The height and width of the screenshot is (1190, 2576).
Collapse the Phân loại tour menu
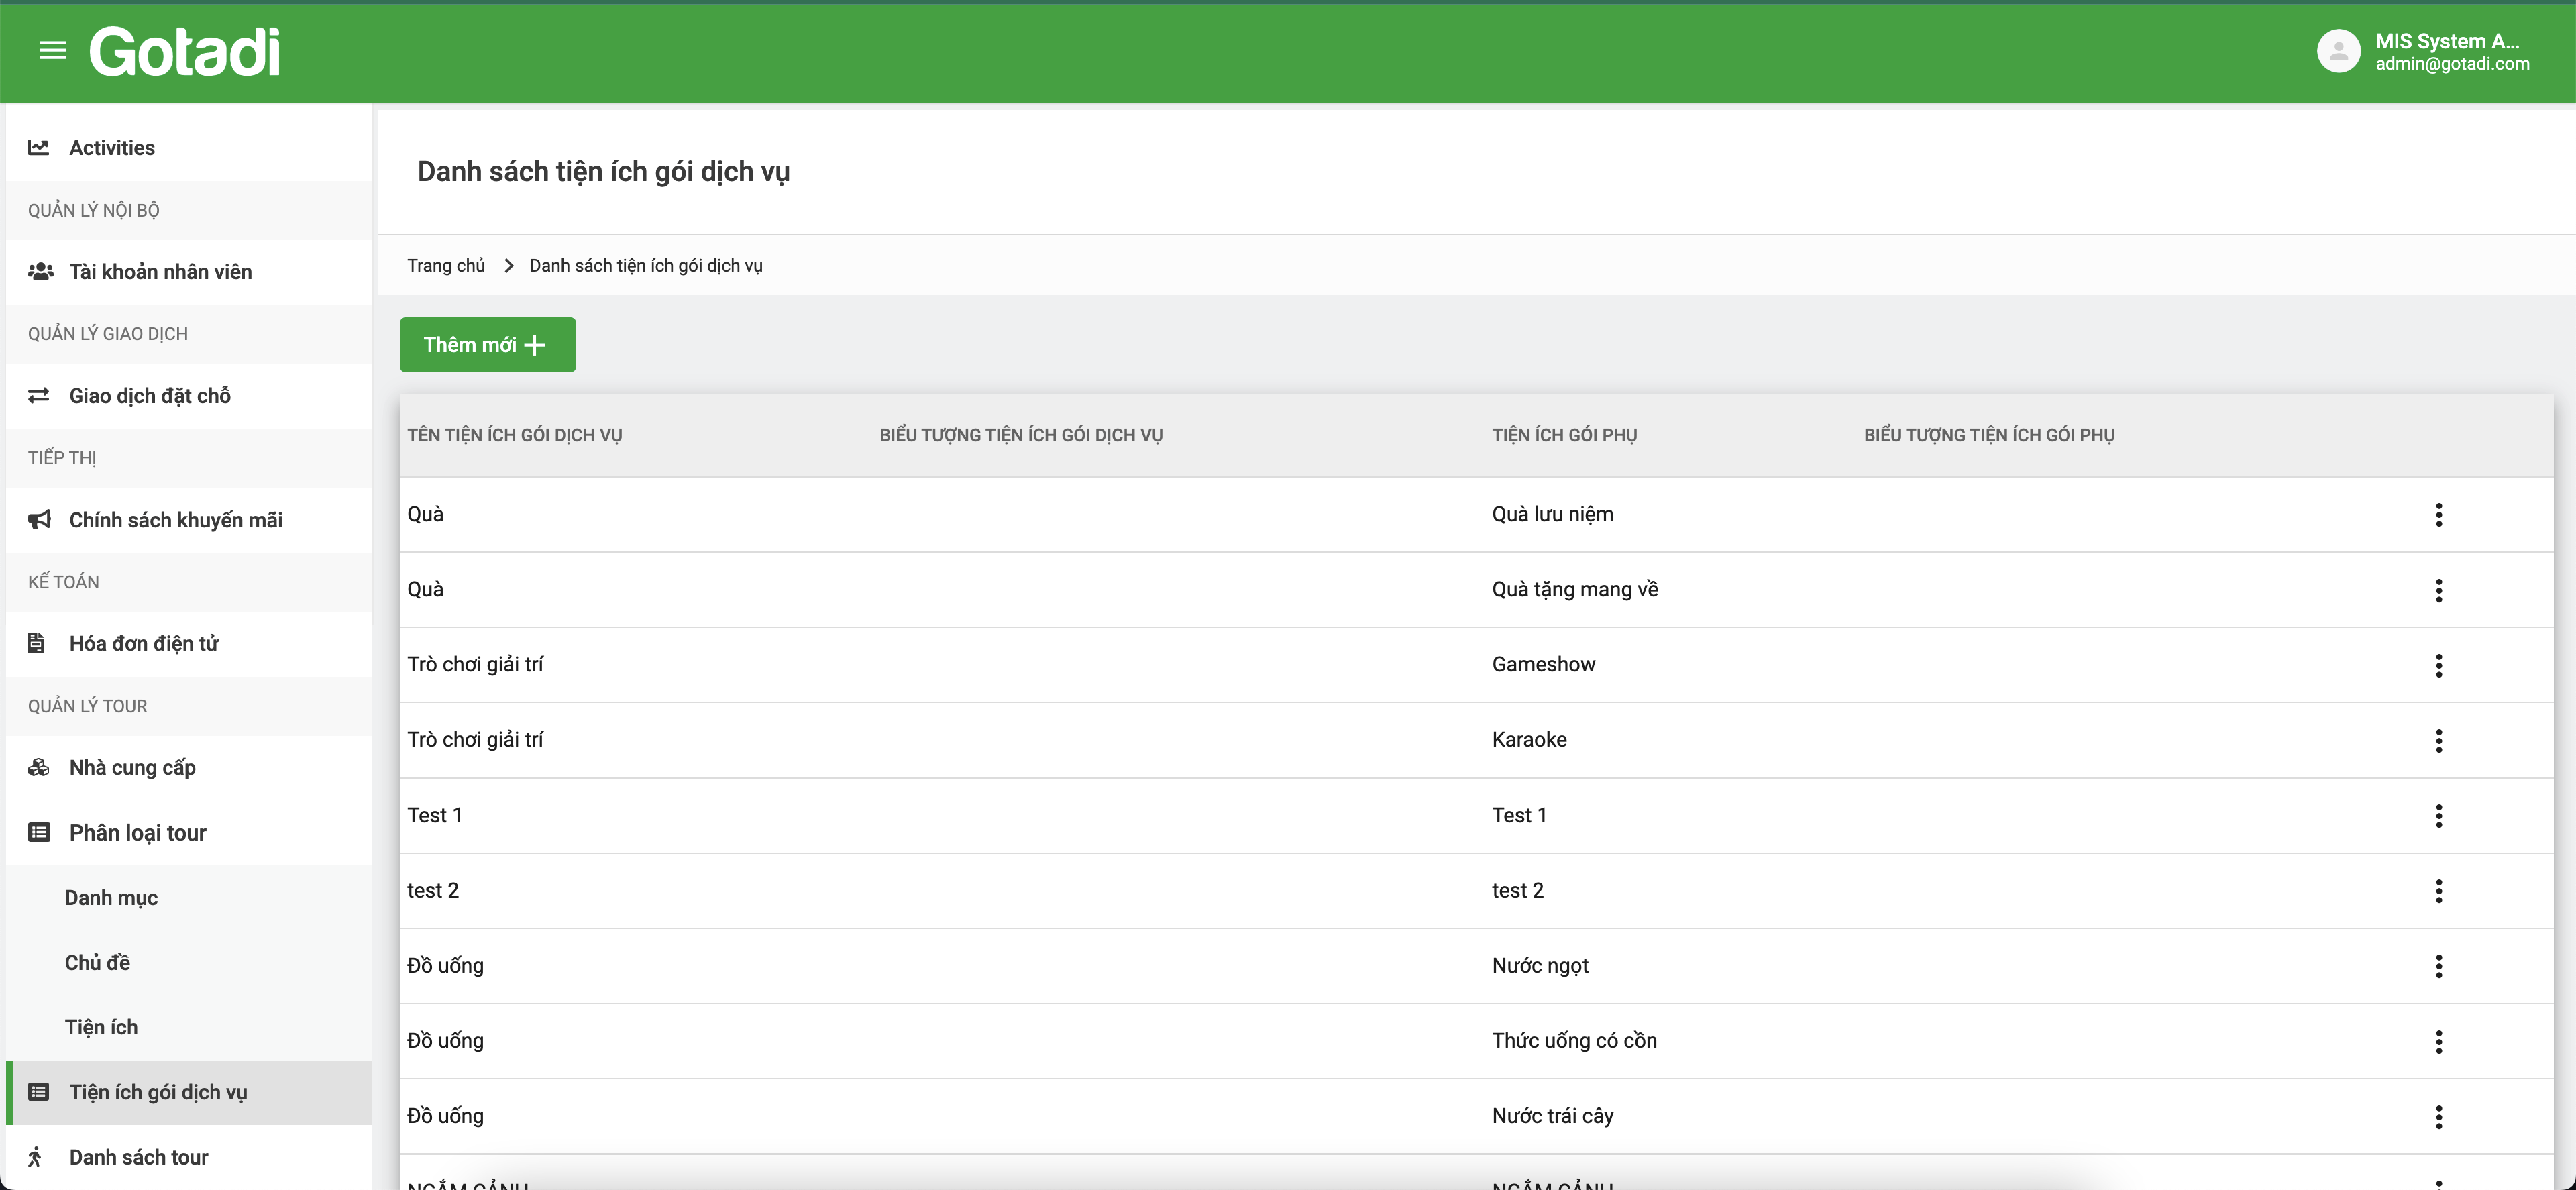(x=137, y=832)
